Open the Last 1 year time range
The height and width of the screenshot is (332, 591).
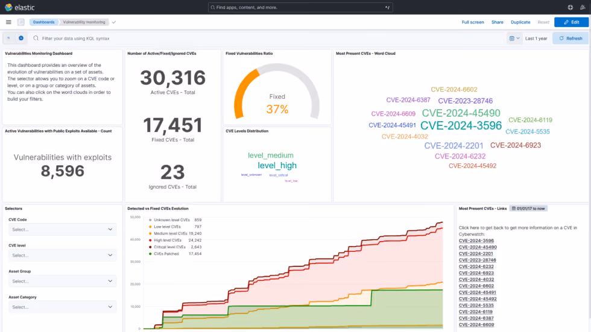point(536,39)
